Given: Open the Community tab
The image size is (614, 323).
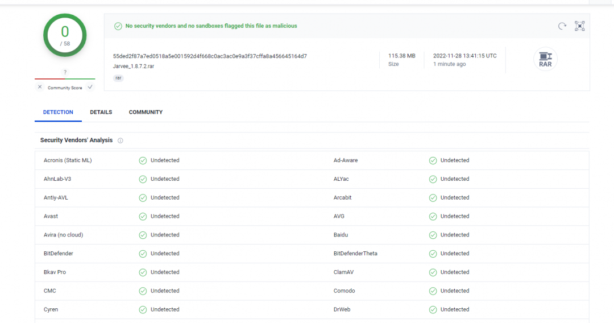Looking at the screenshot, I should (x=146, y=112).
